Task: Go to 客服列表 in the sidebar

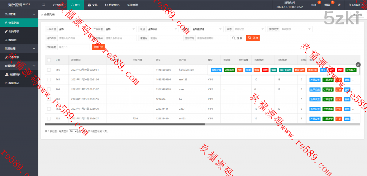Action: click(x=14, y=74)
